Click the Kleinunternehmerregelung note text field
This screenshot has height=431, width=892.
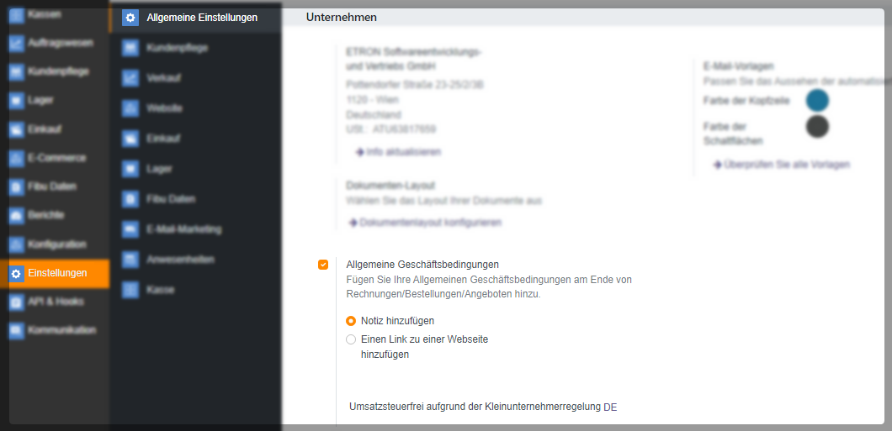tap(482, 407)
